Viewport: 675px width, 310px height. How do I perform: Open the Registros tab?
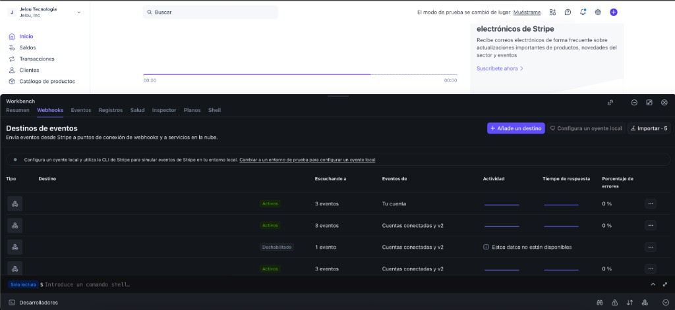point(111,110)
